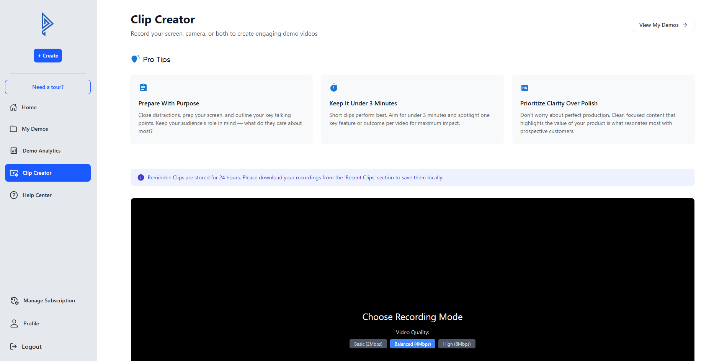
Task: Click the 24-hour storage reminder text
Action: pyautogui.click(x=296, y=177)
